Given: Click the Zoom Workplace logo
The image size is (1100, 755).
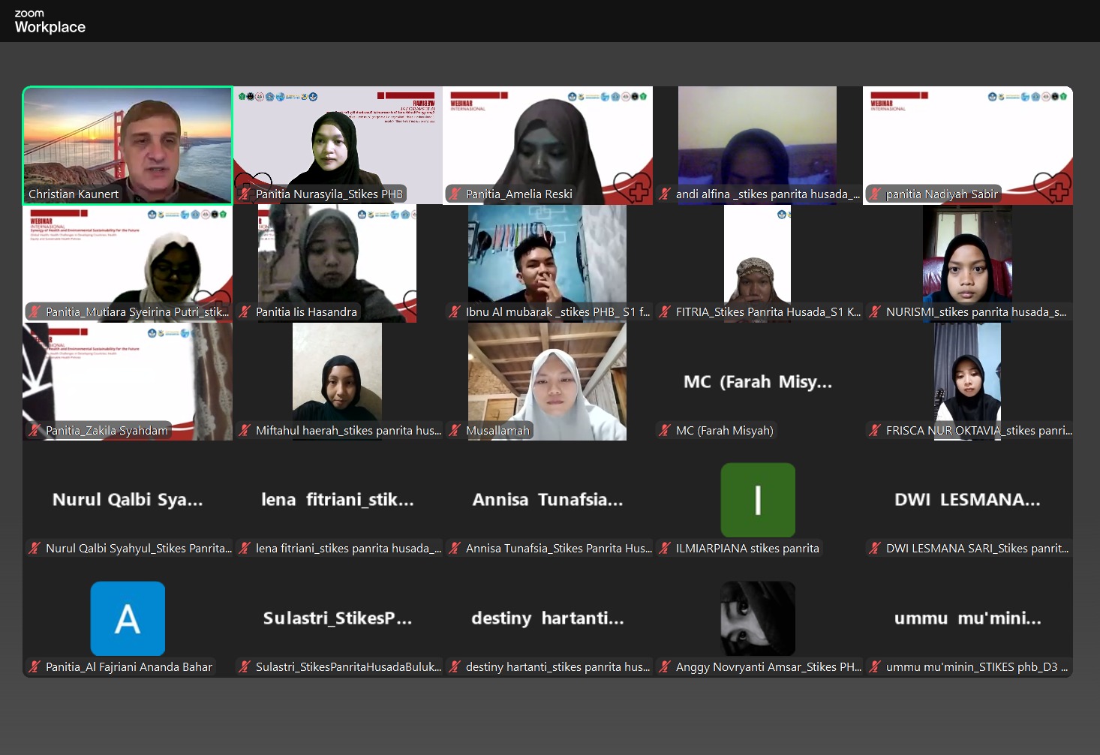Looking at the screenshot, I should 50,22.
